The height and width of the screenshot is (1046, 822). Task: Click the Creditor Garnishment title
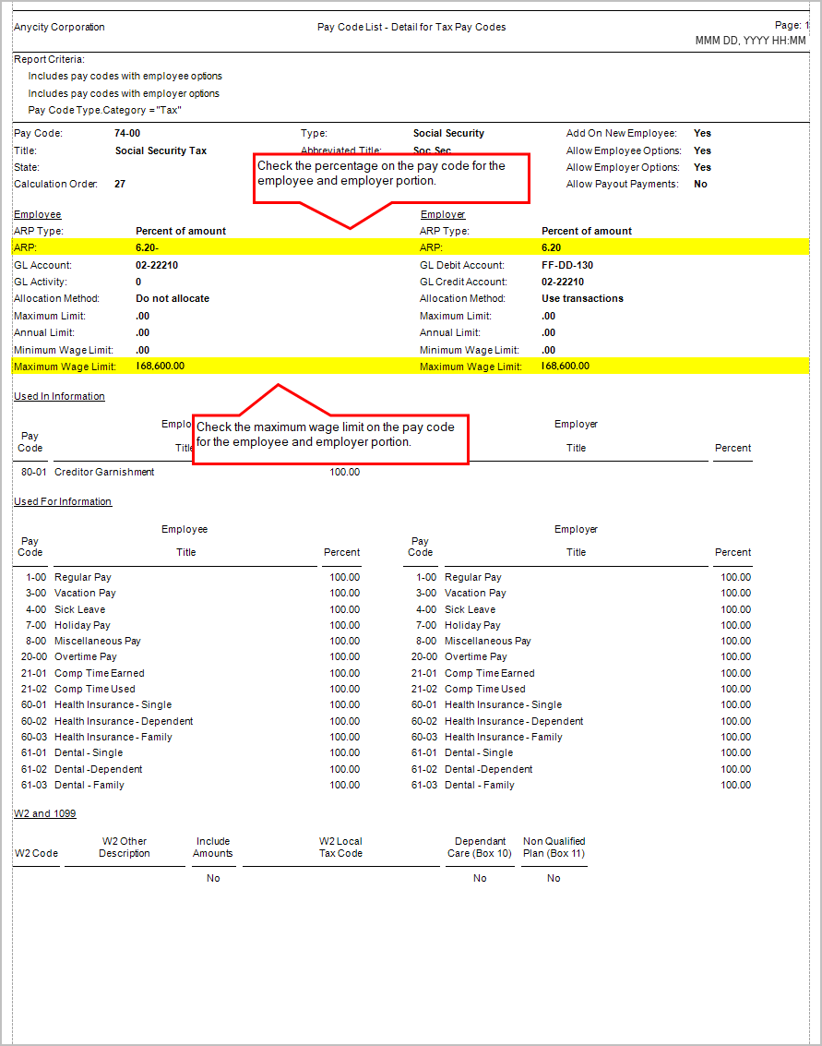pyautogui.click(x=104, y=473)
